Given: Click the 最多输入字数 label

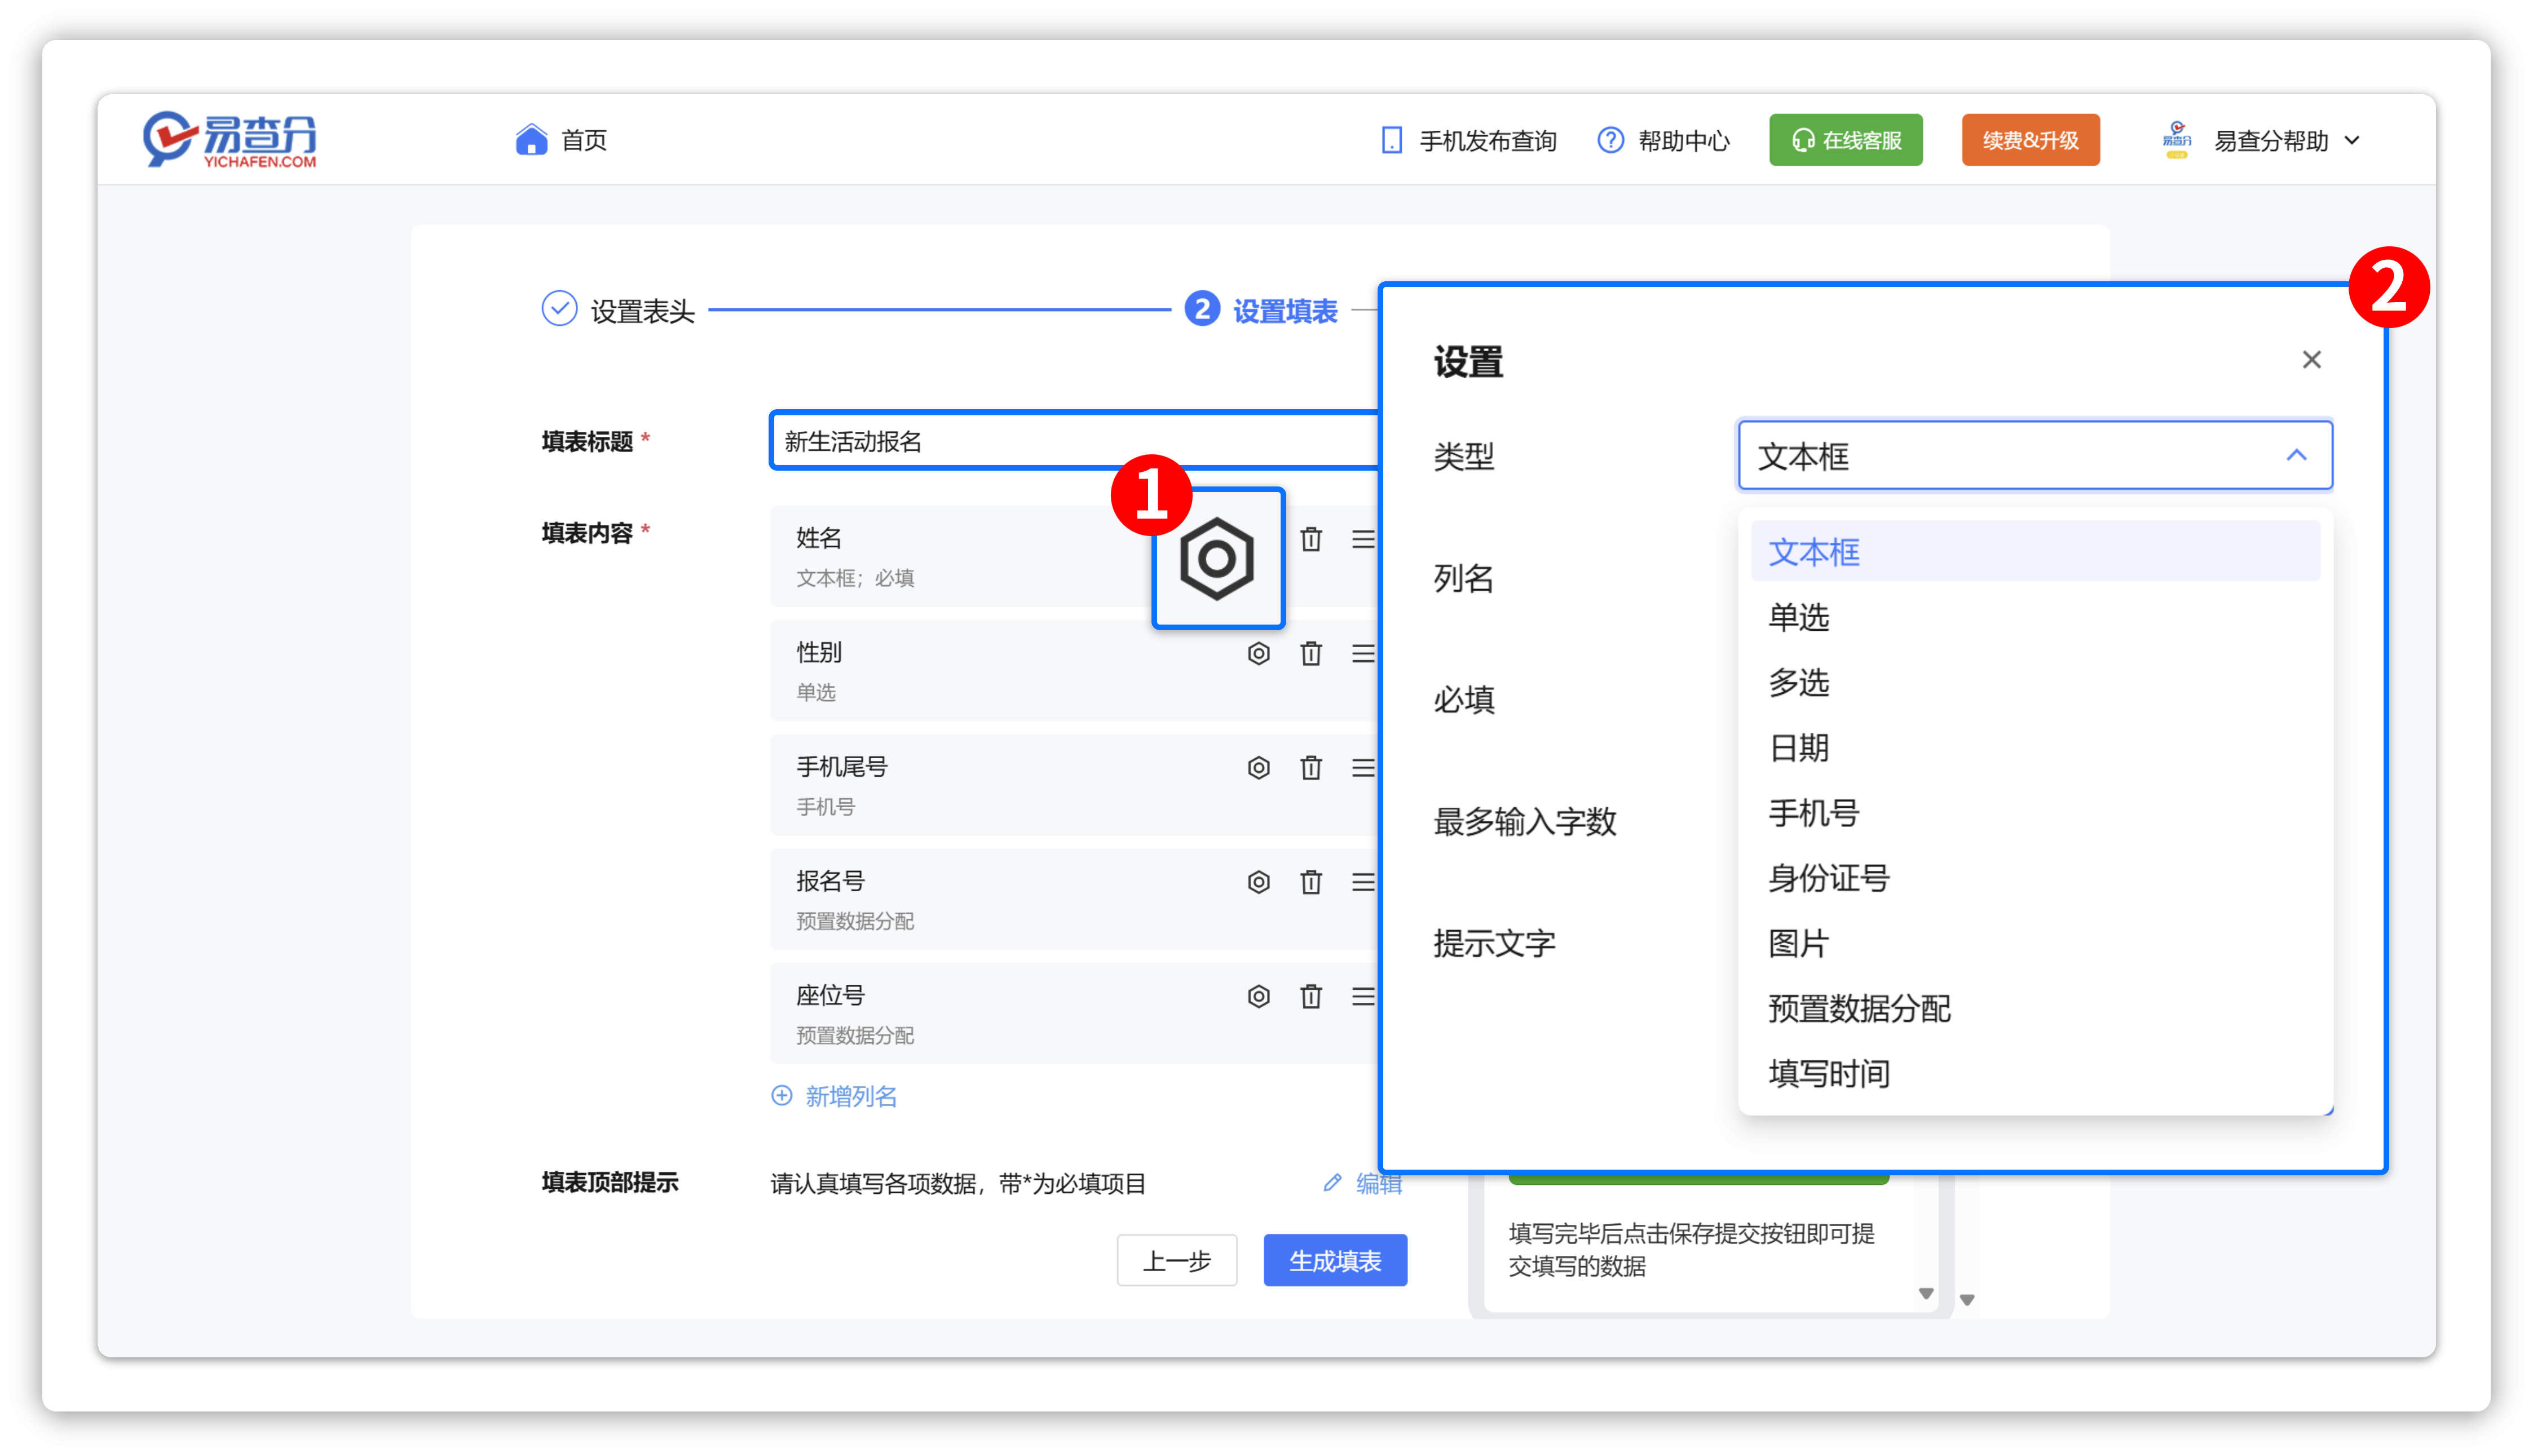Looking at the screenshot, I should coord(1525,821).
